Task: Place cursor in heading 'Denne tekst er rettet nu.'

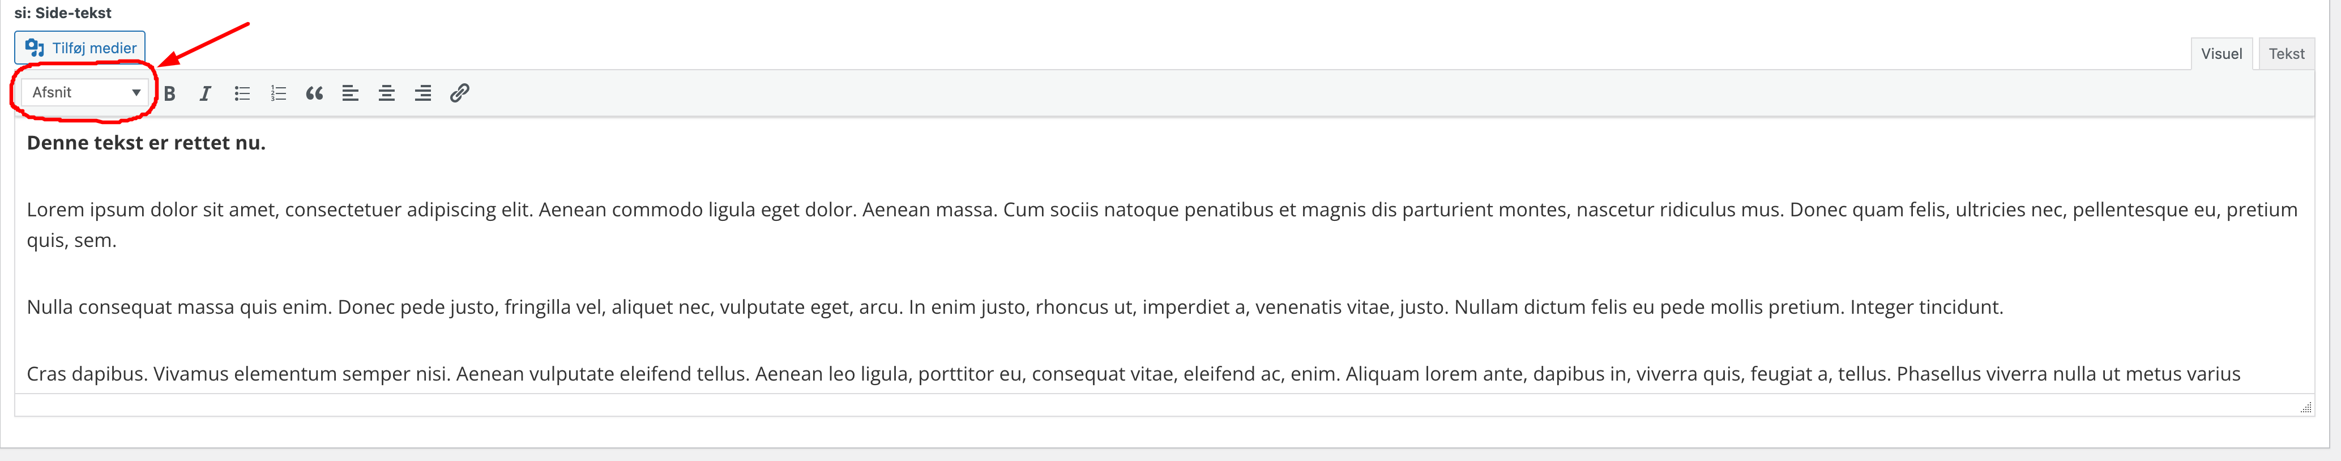Action: (x=146, y=143)
